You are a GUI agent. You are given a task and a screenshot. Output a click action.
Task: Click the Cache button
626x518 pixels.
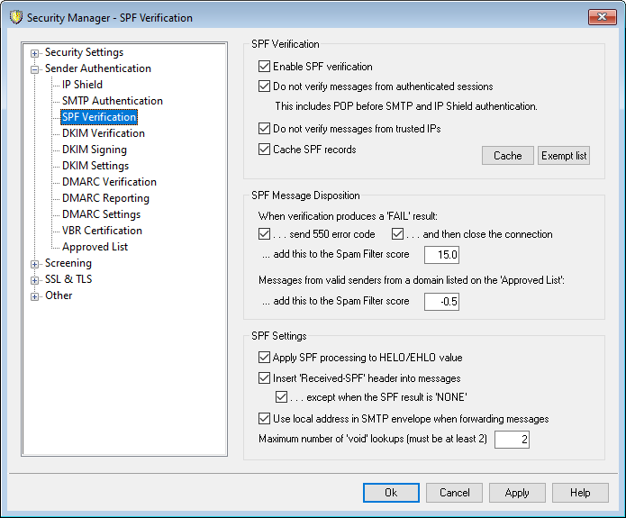pos(507,156)
